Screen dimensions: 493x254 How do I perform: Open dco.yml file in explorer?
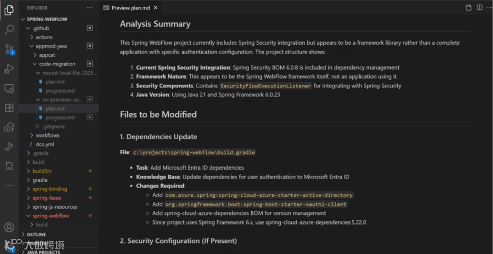point(45,144)
